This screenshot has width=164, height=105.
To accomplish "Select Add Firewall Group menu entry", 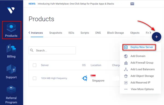I will click(142, 63).
